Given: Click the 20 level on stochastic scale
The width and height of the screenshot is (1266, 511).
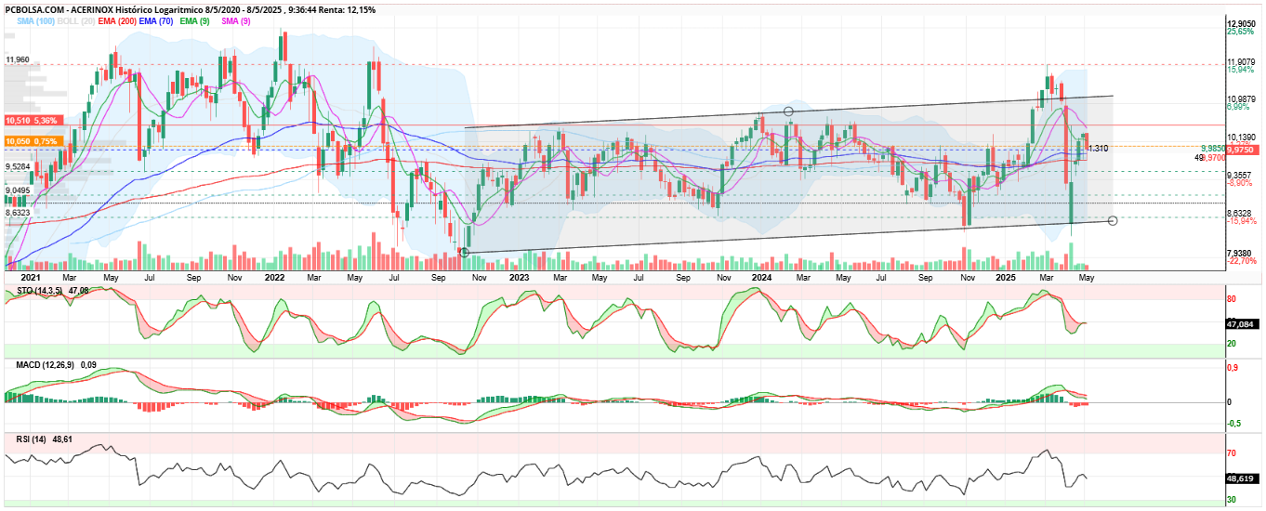Looking at the screenshot, I should pyautogui.click(x=1231, y=344).
